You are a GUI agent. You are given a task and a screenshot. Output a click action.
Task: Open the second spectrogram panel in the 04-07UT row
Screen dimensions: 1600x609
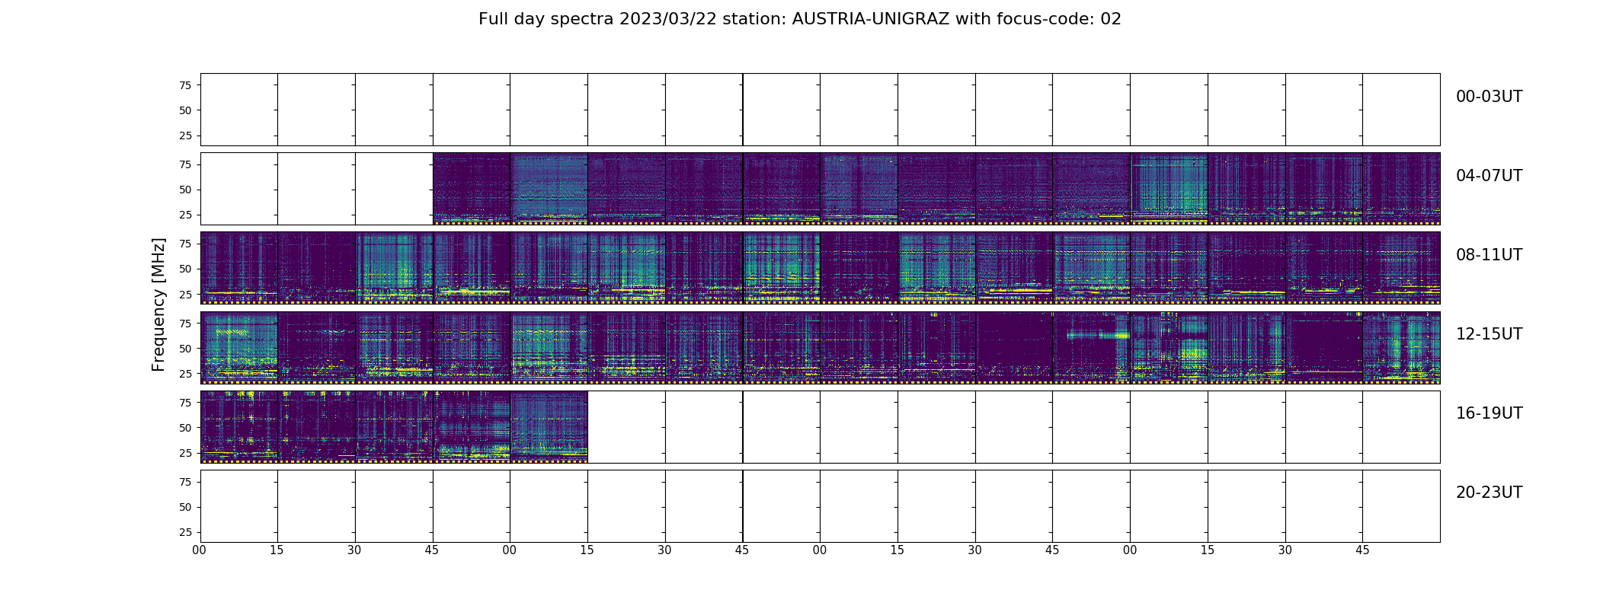tap(549, 189)
